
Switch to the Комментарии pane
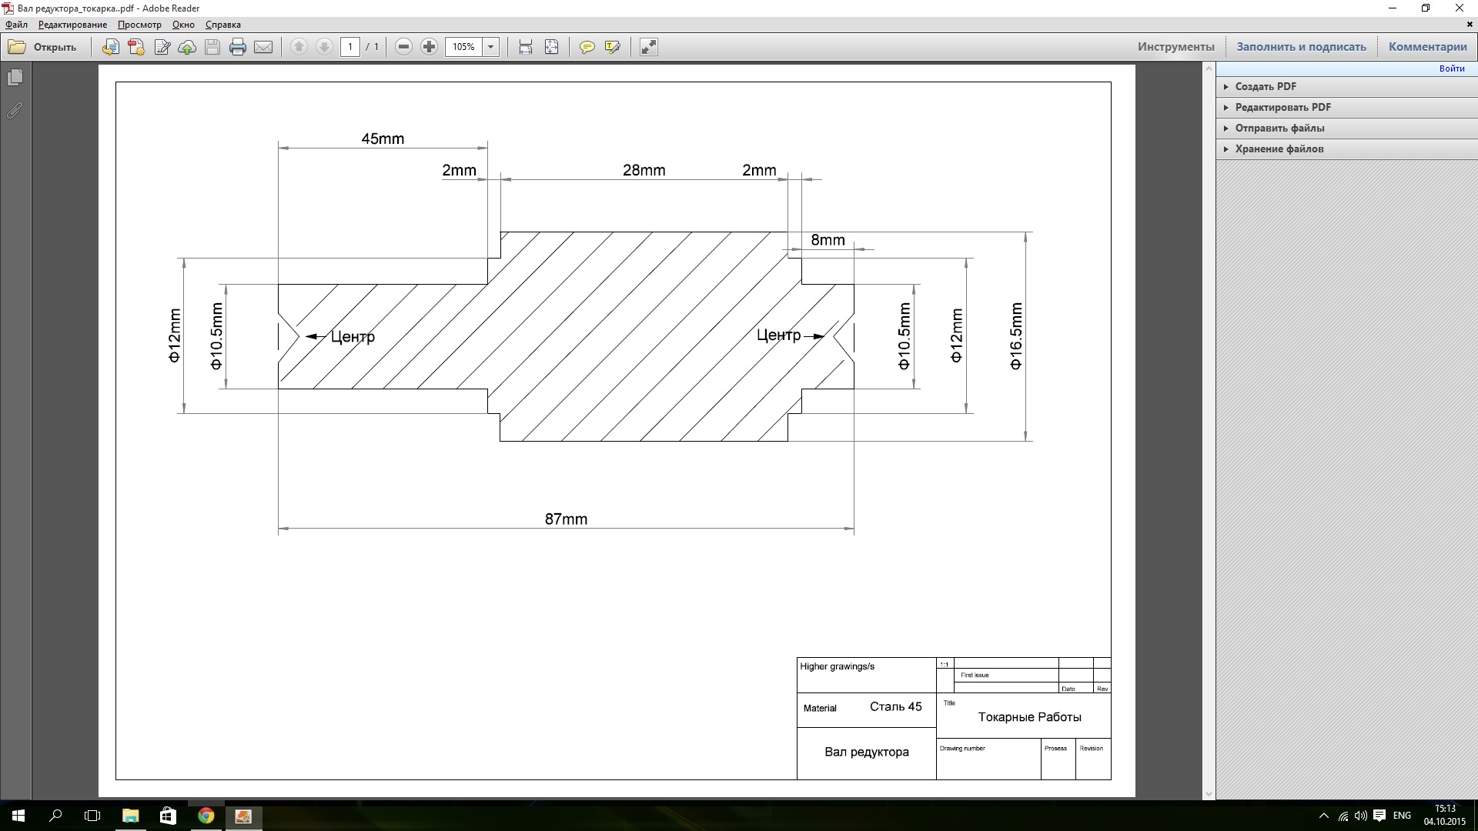point(1427,47)
